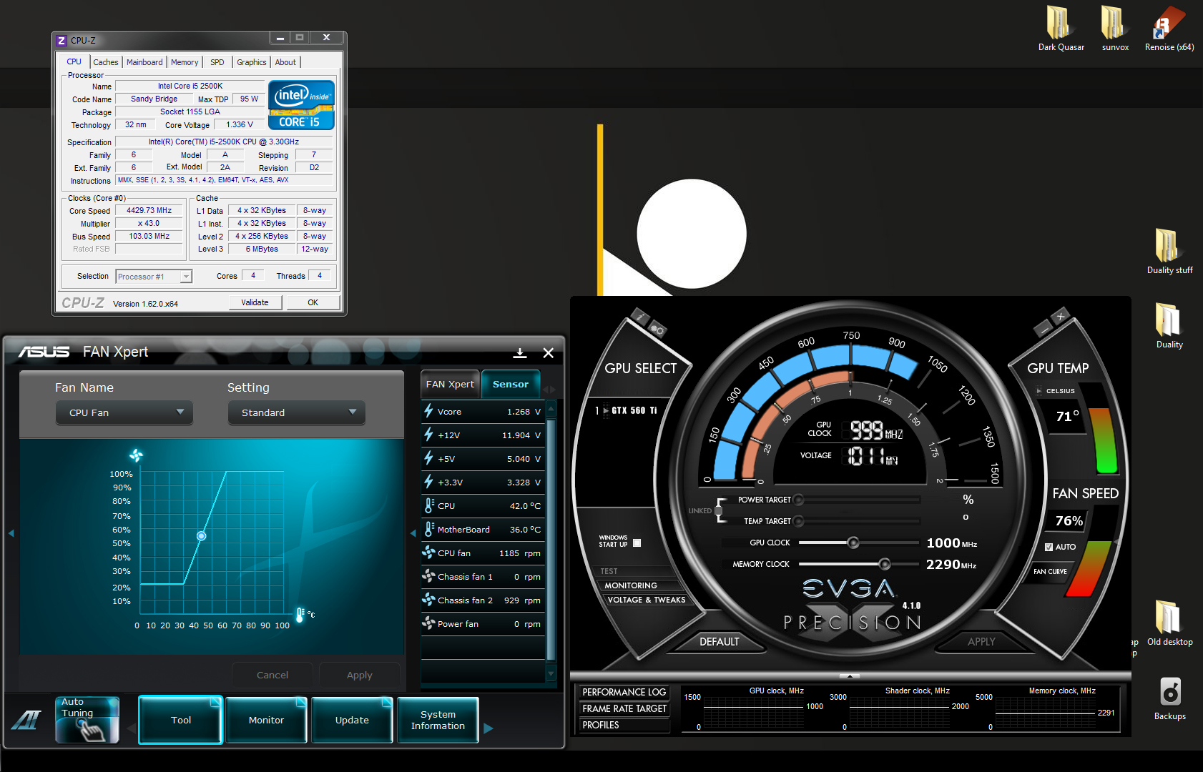The width and height of the screenshot is (1203, 772).
Task: Select the Sensor tab in FAN Xpert
Action: (x=511, y=385)
